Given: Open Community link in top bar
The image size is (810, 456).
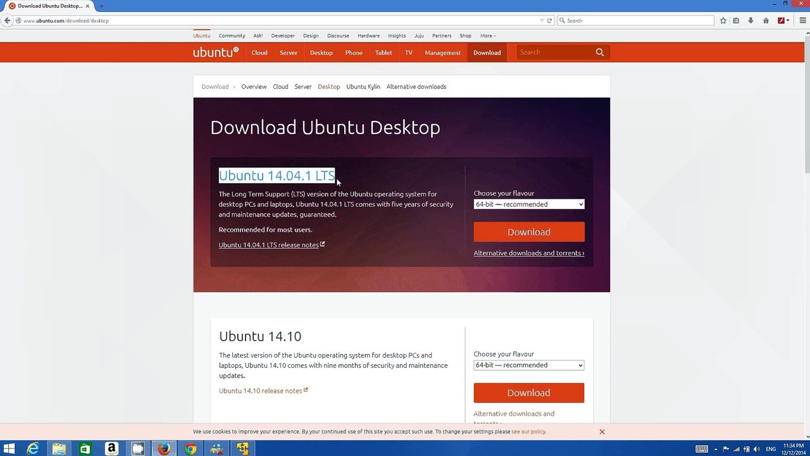Looking at the screenshot, I should [x=232, y=35].
